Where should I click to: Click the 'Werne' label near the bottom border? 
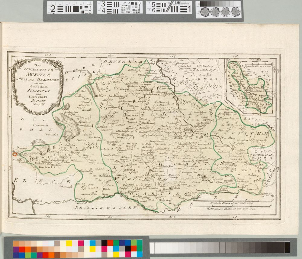point(172,204)
